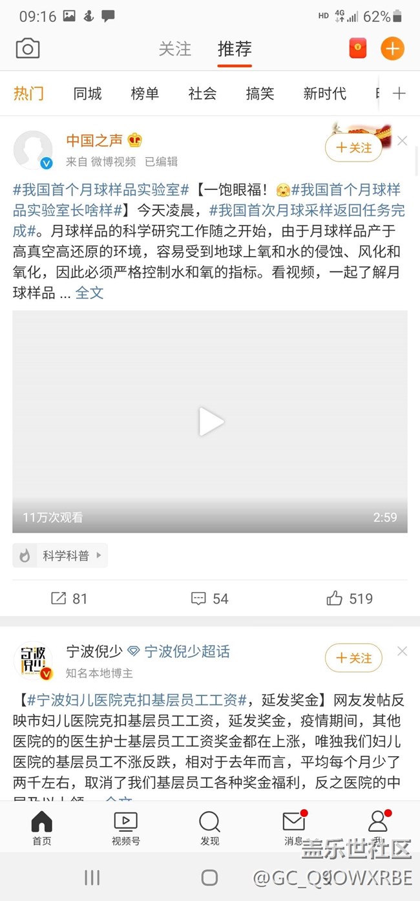The width and height of the screenshot is (420, 901).
Task: Open the camera icon
Action: tap(28, 48)
